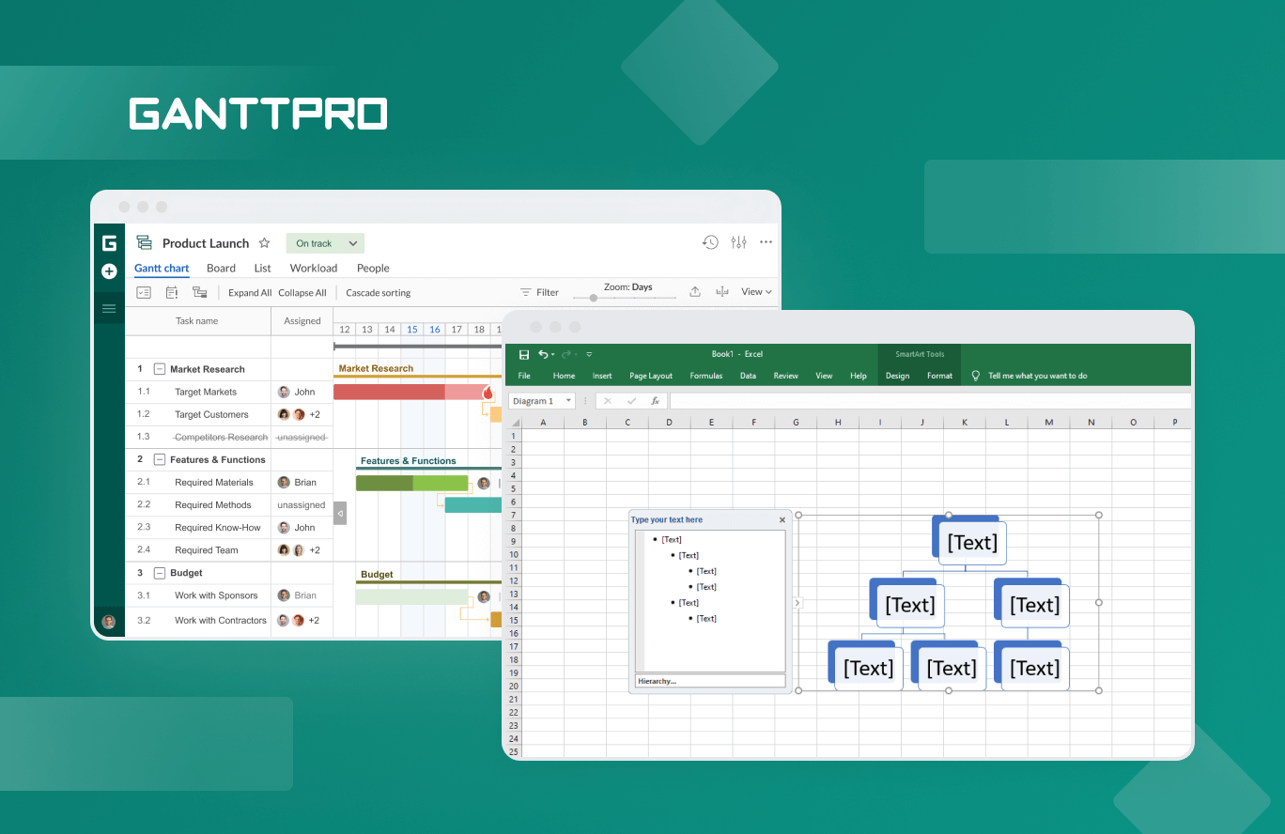Click the Zoom slider handle

[593, 298]
